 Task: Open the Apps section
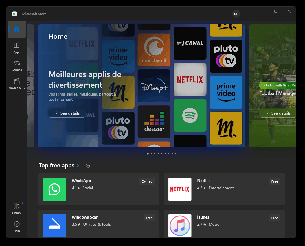click(17, 48)
